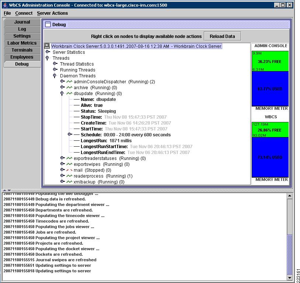
Task: Collapse the Threads node
Action: point(47,58)
